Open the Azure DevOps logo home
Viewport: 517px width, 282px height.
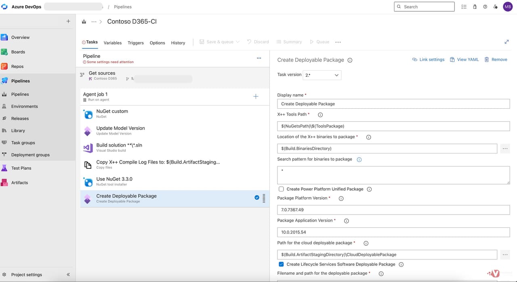5,7
